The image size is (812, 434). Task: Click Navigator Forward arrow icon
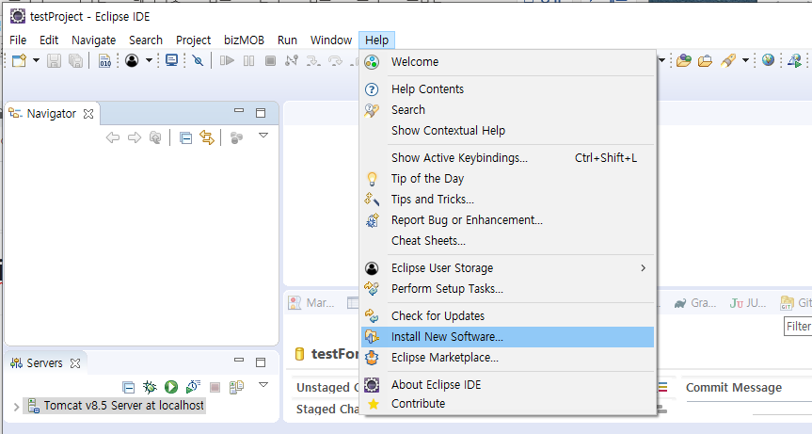(x=135, y=137)
